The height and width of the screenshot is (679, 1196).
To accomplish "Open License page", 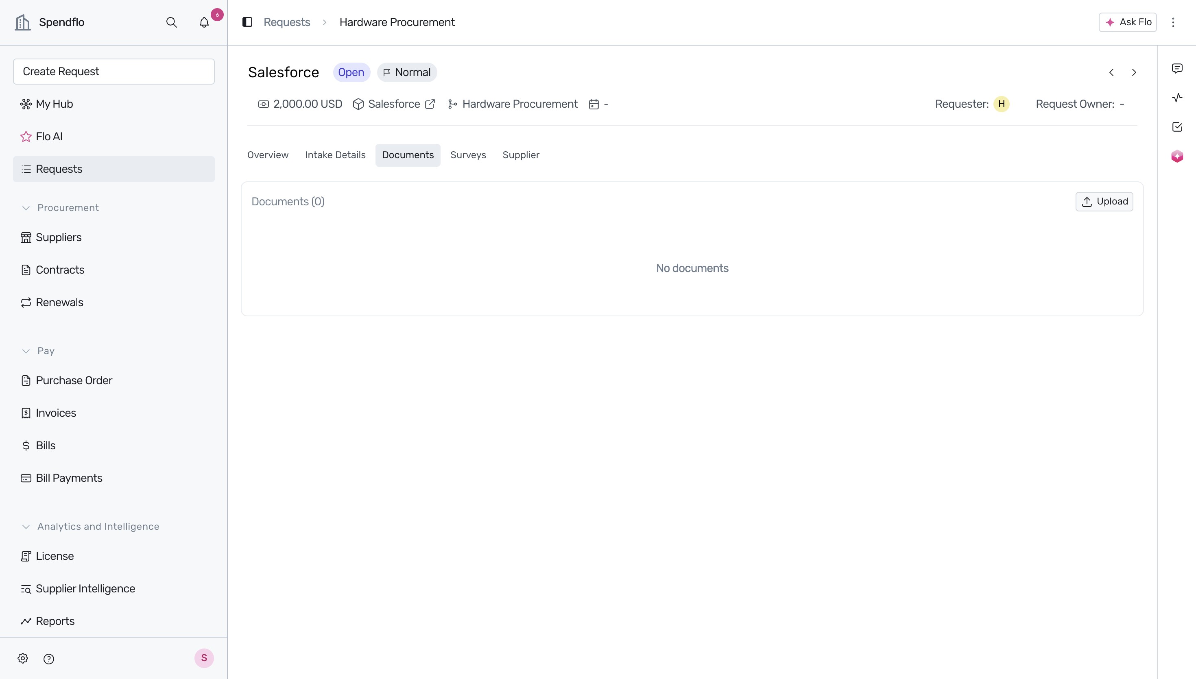I will click(x=114, y=556).
